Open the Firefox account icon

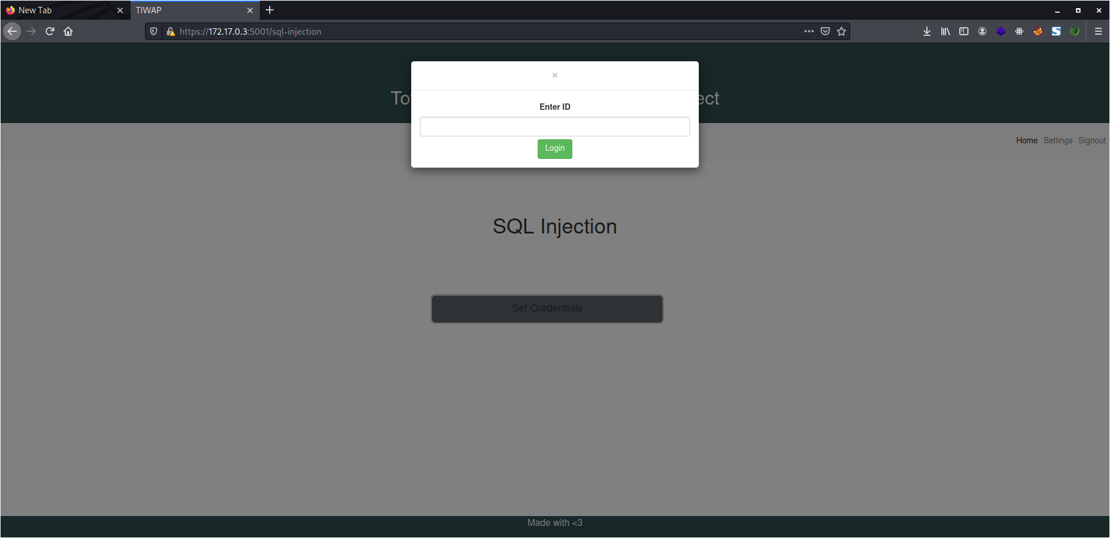point(982,32)
